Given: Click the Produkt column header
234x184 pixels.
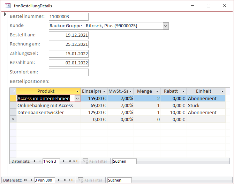Looking at the screenshot, I should [45, 91].
